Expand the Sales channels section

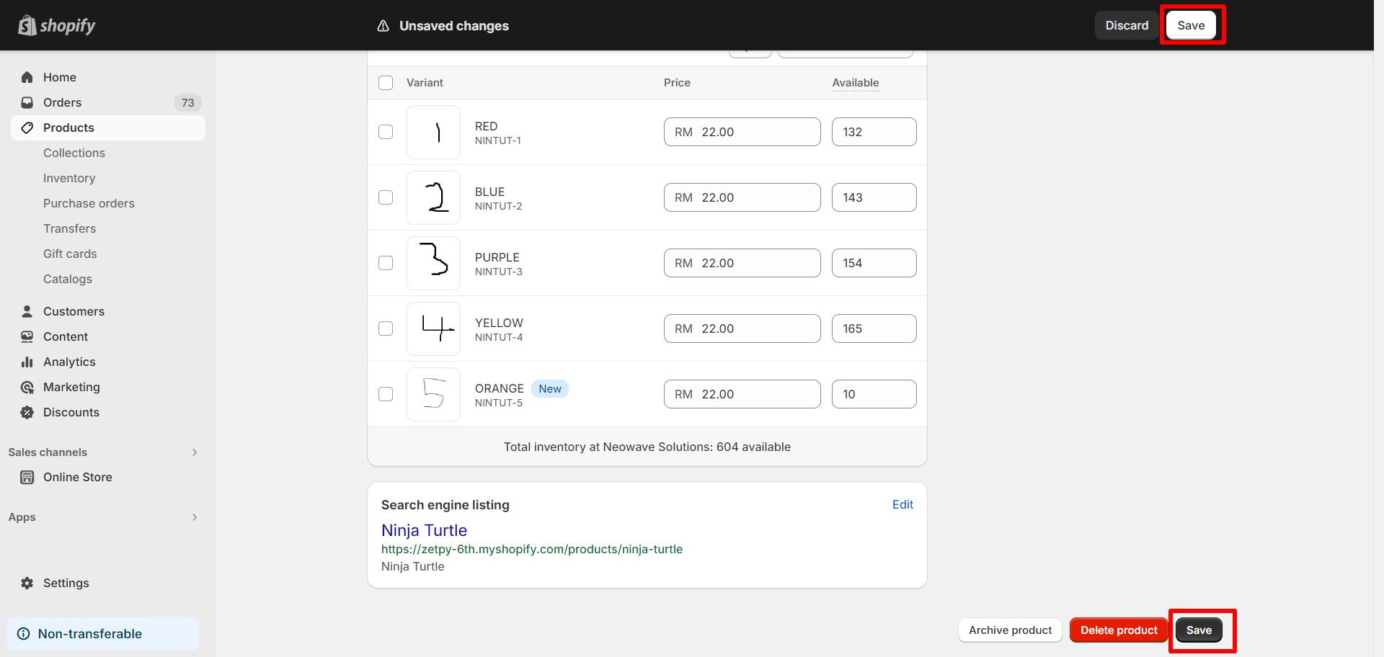tap(195, 452)
